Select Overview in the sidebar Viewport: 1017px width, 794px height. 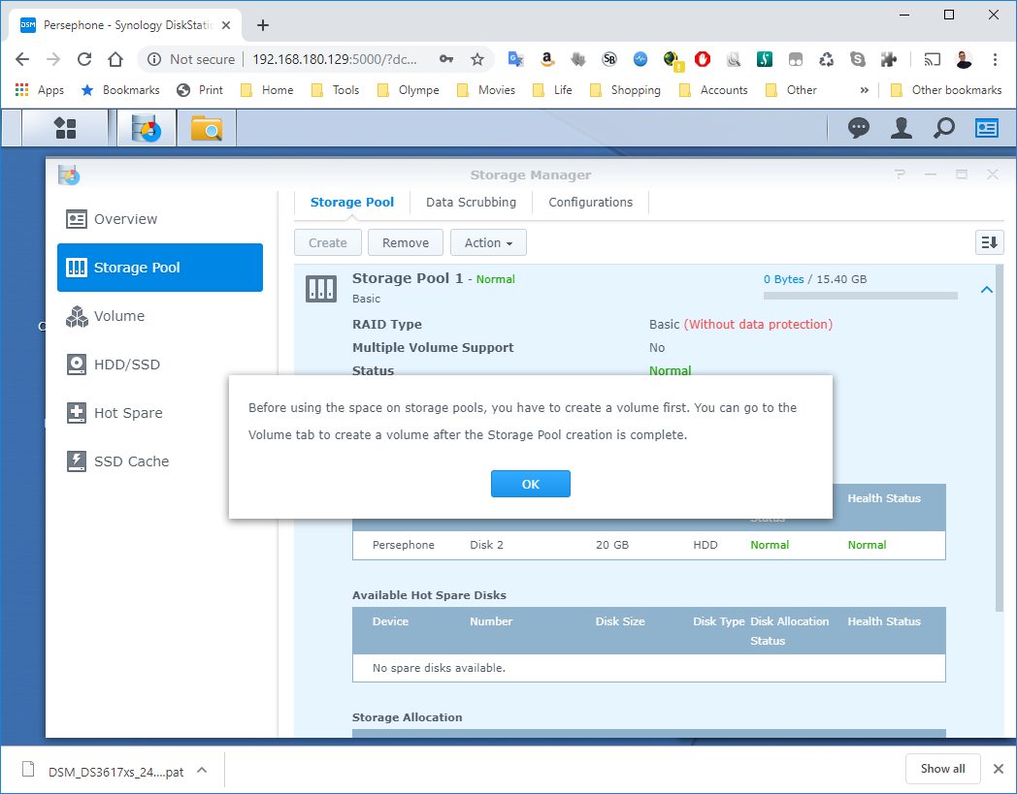[160, 219]
